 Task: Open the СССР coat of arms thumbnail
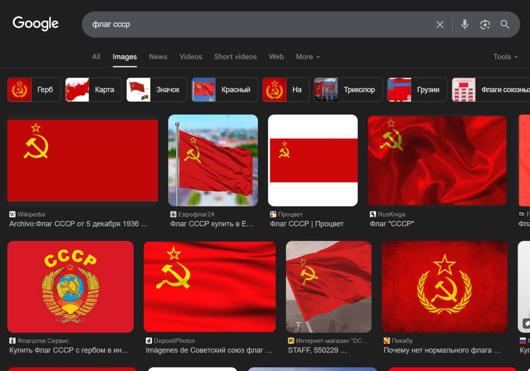click(70, 286)
